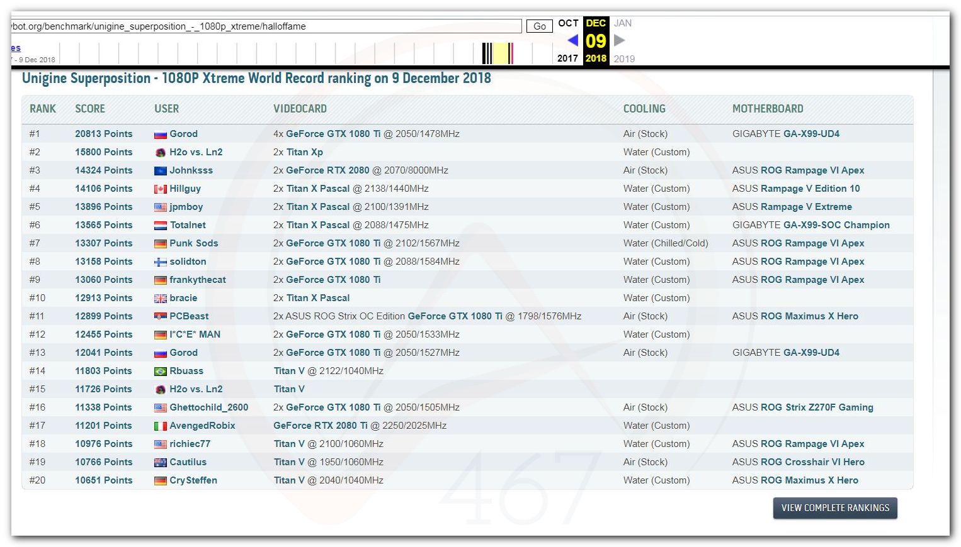Select the 2017 year label

(x=567, y=58)
